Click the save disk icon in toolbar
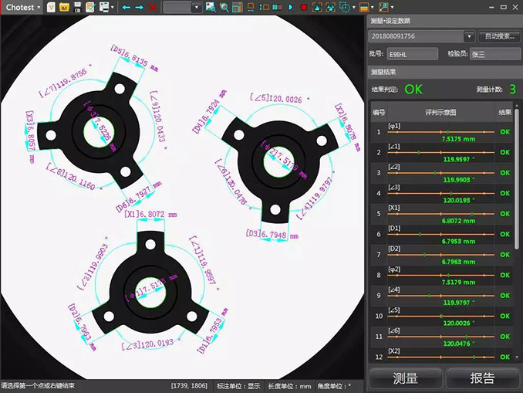The image size is (523, 393). (78, 7)
